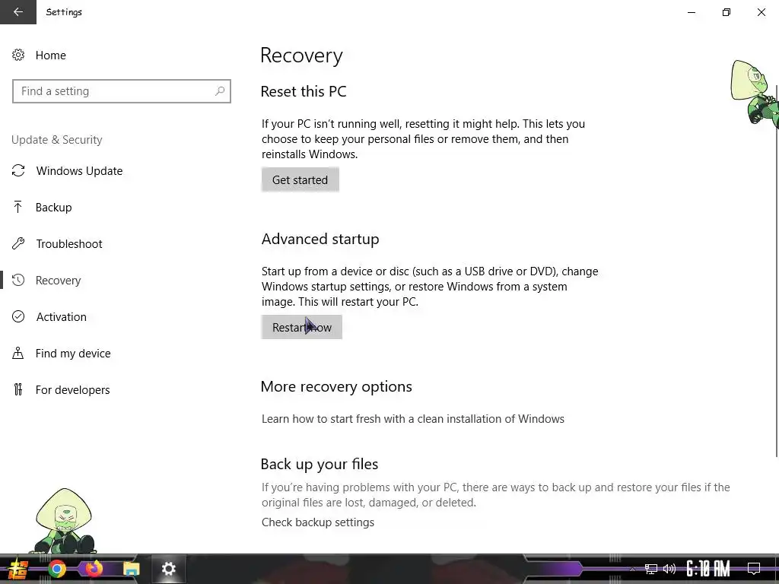Screen dimensions: 779x584
Task: Show hidden tray icons chevron
Action: tap(632, 569)
